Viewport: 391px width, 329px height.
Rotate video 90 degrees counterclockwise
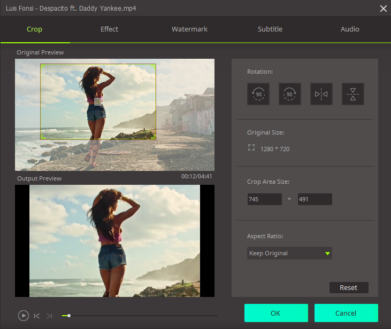coord(258,94)
